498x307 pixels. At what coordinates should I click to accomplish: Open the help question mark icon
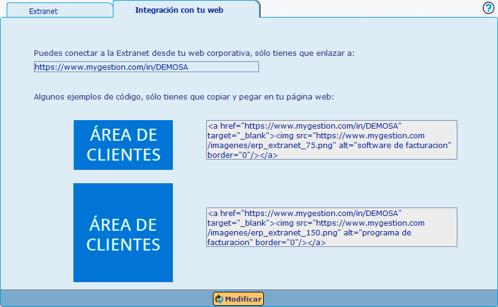488,8
